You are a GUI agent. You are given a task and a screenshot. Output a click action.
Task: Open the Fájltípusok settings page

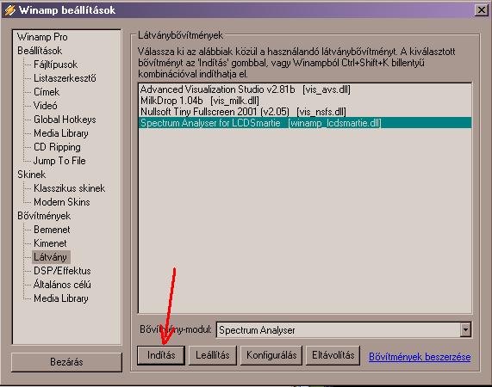(55, 64)
